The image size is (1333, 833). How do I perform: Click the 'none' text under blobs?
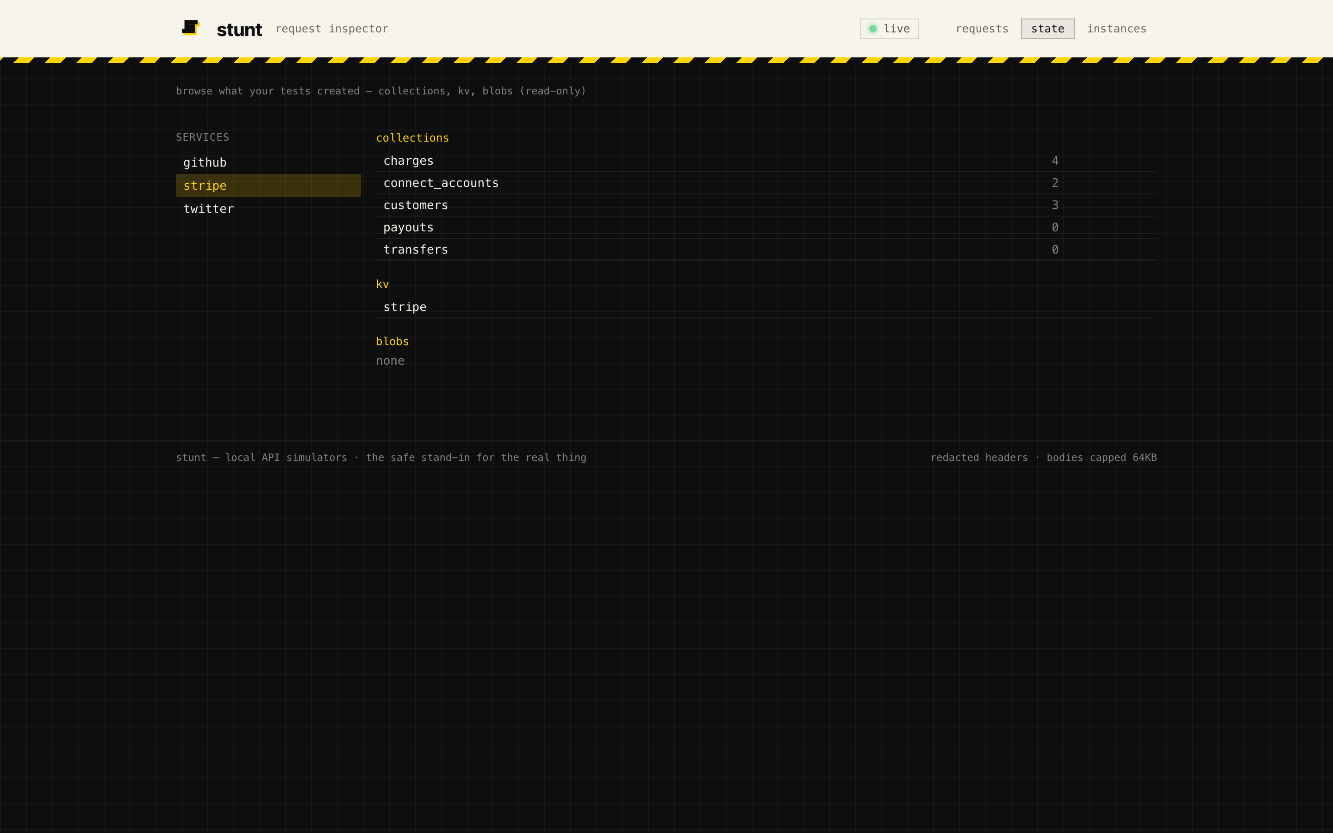(x=390, y=361)
